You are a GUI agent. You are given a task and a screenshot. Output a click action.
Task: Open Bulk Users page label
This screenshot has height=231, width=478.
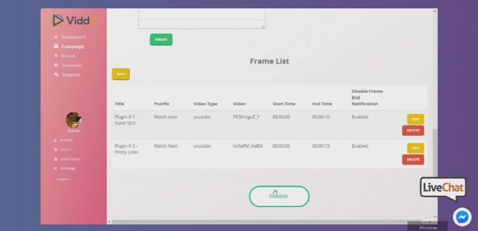(71, 159)
